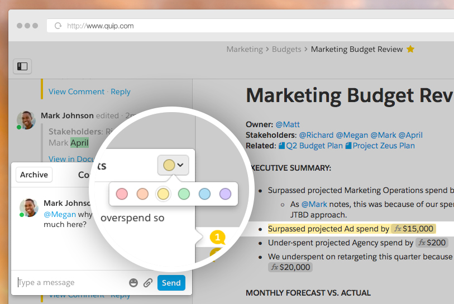Click the highlighted Surpassed projected Ad spend text

[x=328, y=229]
